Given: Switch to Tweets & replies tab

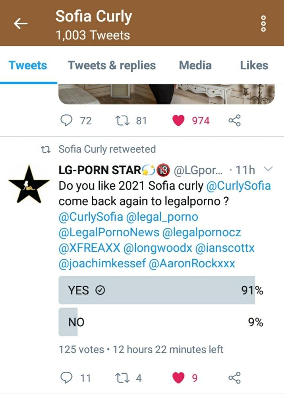Looking at the screenshot, I should click(x=112, y=65).
